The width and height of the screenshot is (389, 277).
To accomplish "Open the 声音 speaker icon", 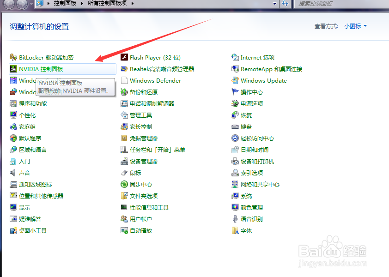I will coord(13,173).
